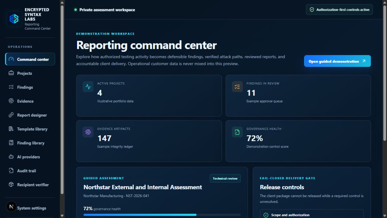
Task: Click the Scope and authorization check icon
Action: coord(266,215)
